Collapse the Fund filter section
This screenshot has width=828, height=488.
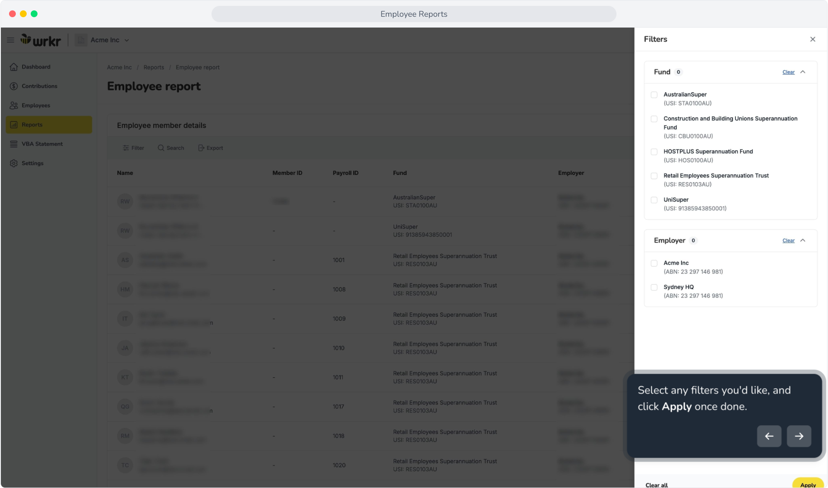tap(803, 72)
